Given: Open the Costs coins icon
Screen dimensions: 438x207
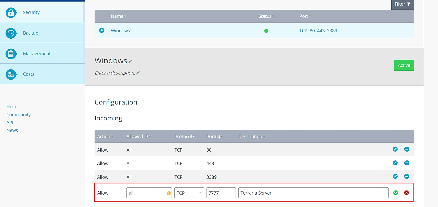Looking at the screenshot, I should click(x=11, y=75).
